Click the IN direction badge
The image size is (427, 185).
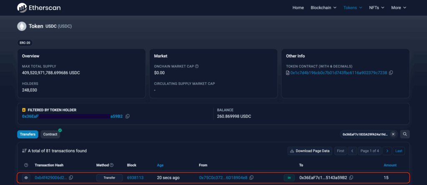pyautogui.click(x=289, y=177)
